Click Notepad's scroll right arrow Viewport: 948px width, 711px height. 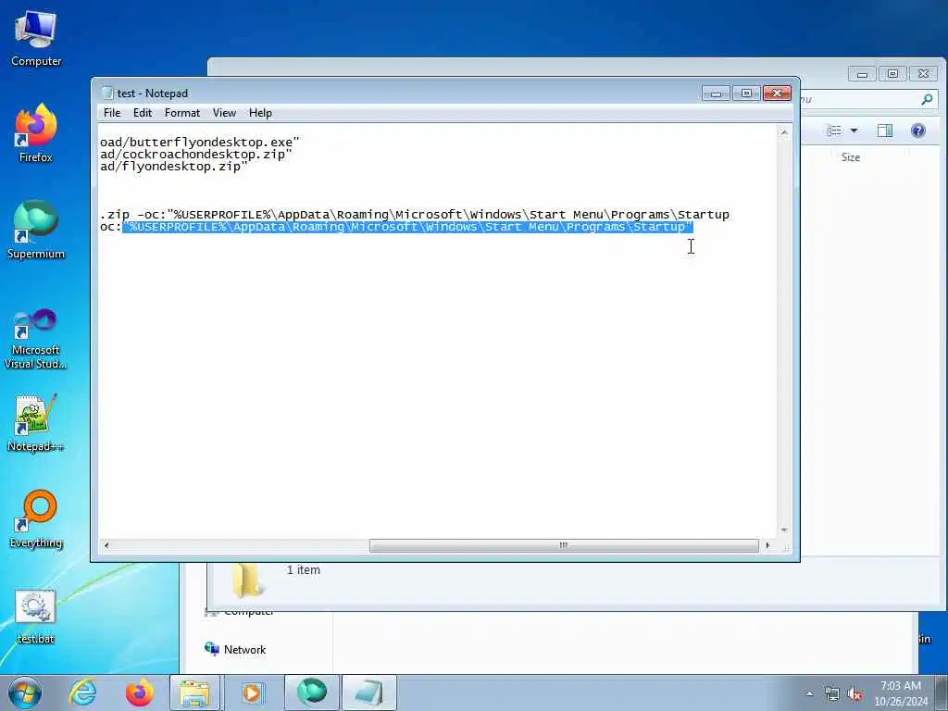[767, 545]
